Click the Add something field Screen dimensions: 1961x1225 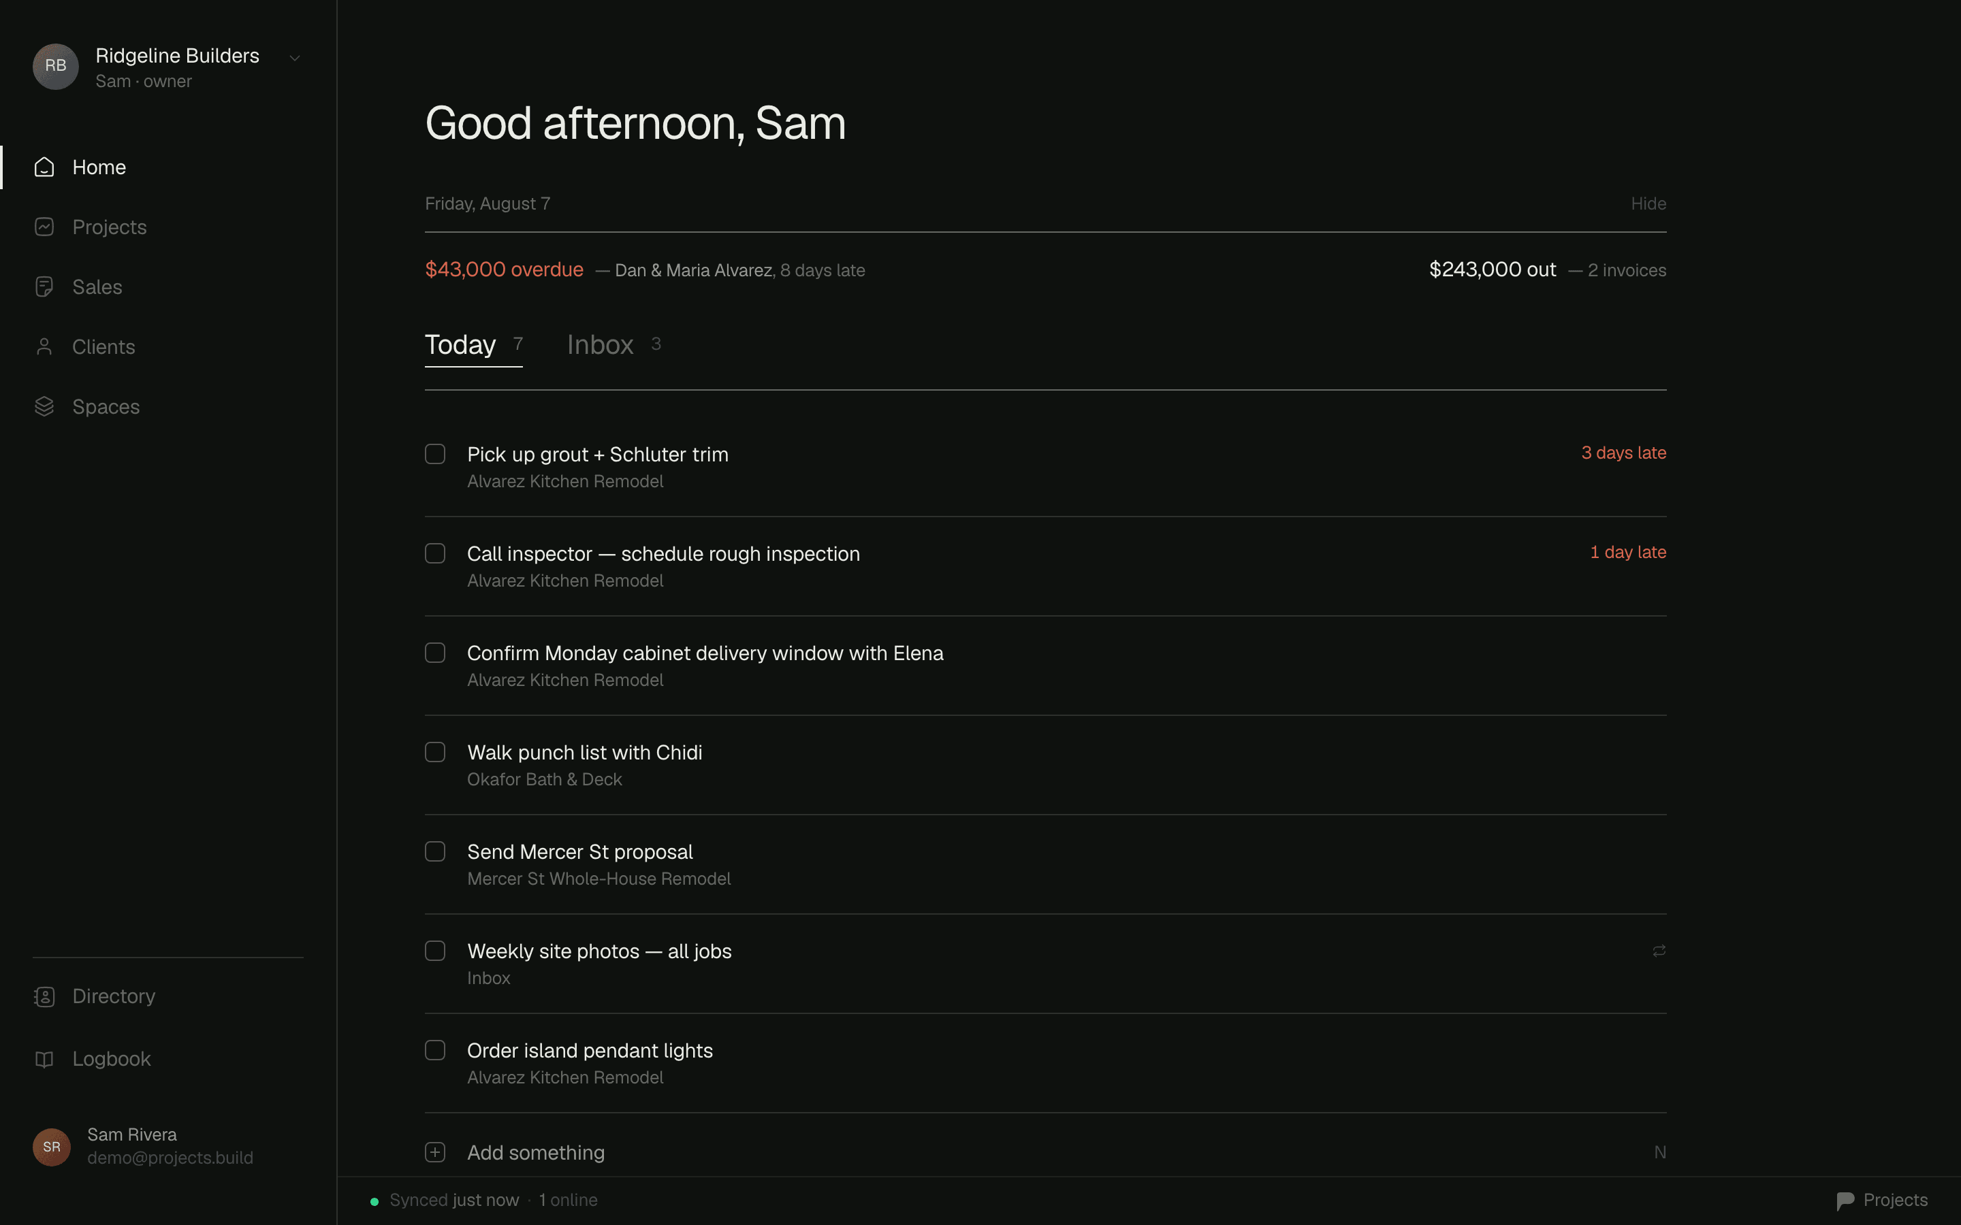coord(1045,1152)
